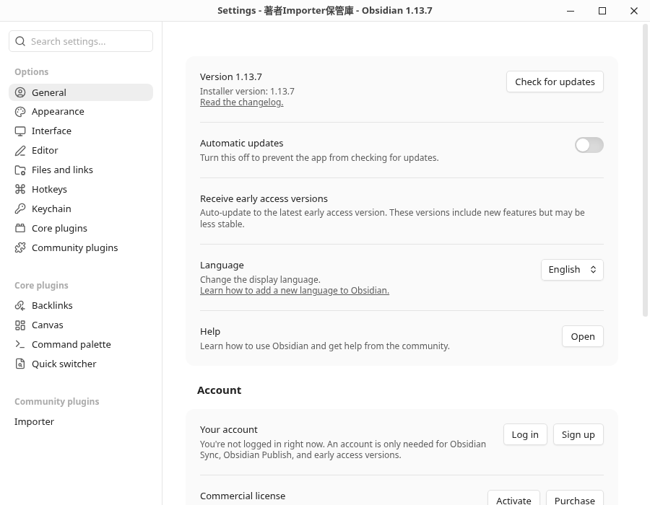Focus the Search settings field

(x=81, y=41)
